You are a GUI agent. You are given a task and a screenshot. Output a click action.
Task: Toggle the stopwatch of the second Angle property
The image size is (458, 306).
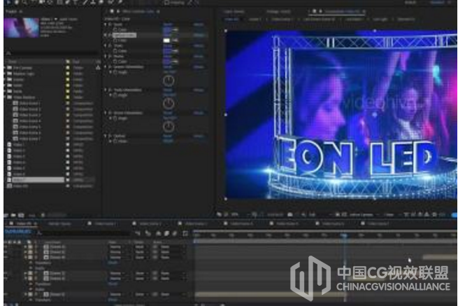coord(115,95)
